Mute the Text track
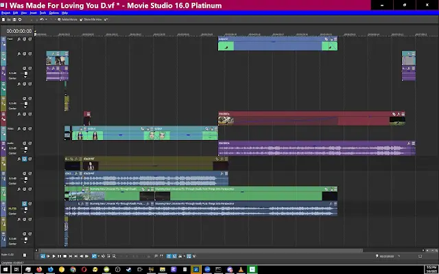The width and height of the screenshot is (439, 274). coord(25,39)
